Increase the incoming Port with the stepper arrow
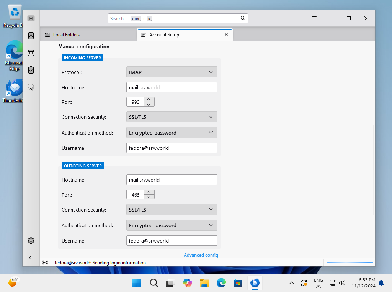Screen dimensions: 392x292 (149, 100)
